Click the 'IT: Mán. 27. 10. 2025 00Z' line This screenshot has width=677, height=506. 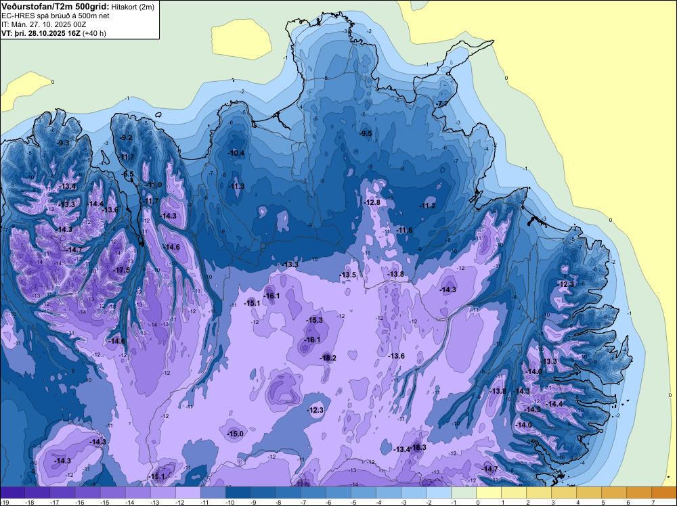pos(43,24)
